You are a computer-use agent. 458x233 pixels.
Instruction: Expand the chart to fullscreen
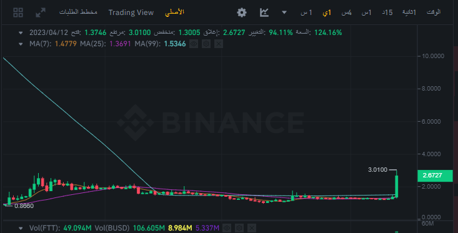(41, 12)
